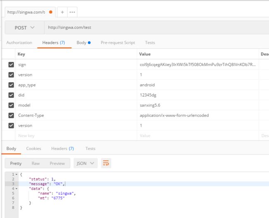Toggle word wrap icon in response viewer
The image size is (269, 218).
point(106,163)
